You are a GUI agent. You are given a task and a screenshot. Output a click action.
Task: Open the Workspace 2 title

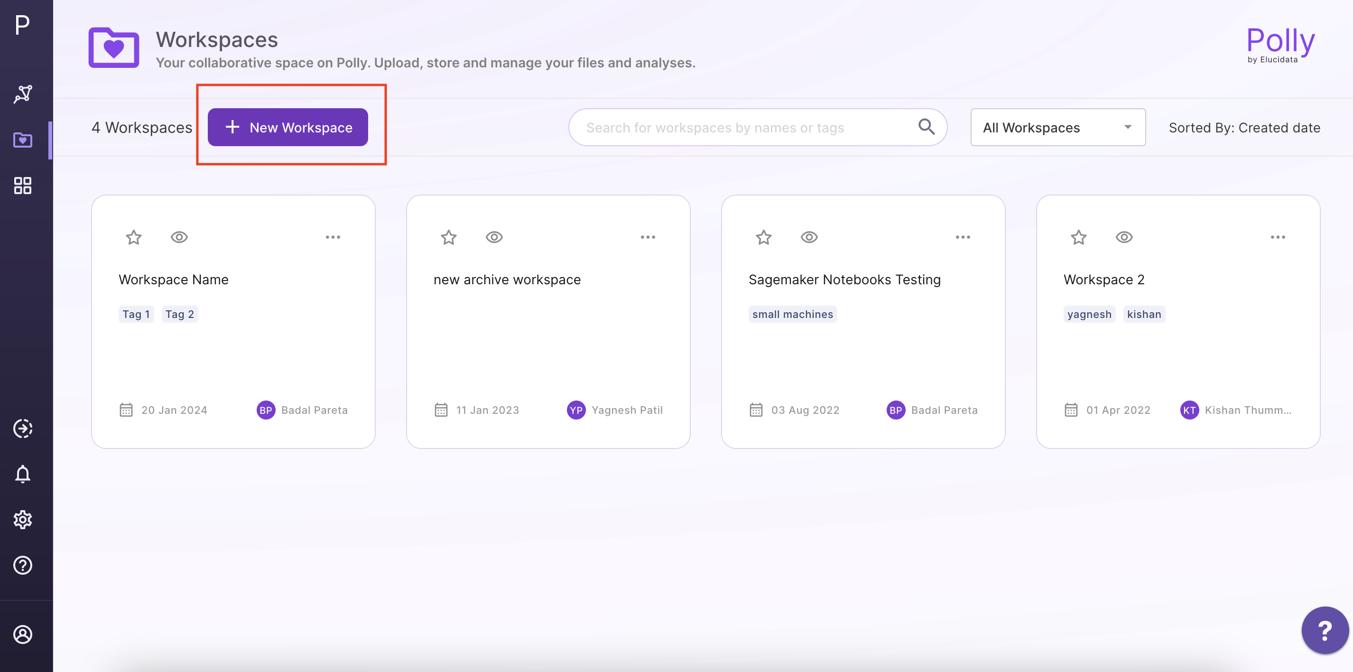point(1104,280)
